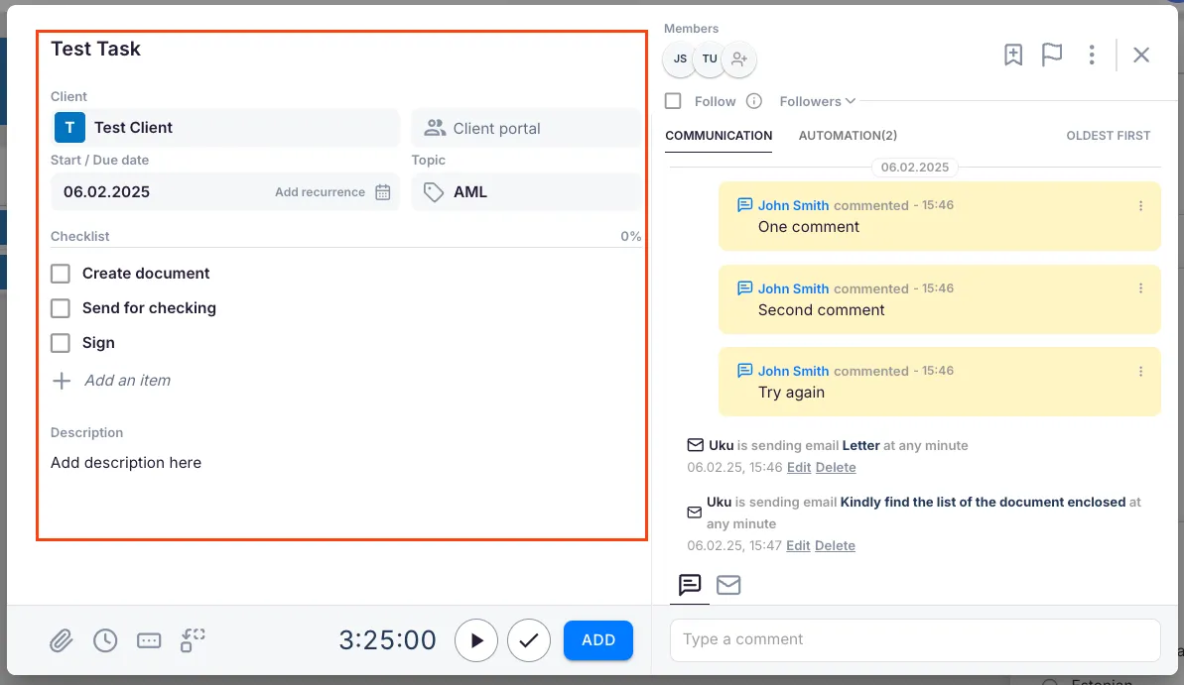
Task: Open the clock time log icon
Action: (105, 640)
